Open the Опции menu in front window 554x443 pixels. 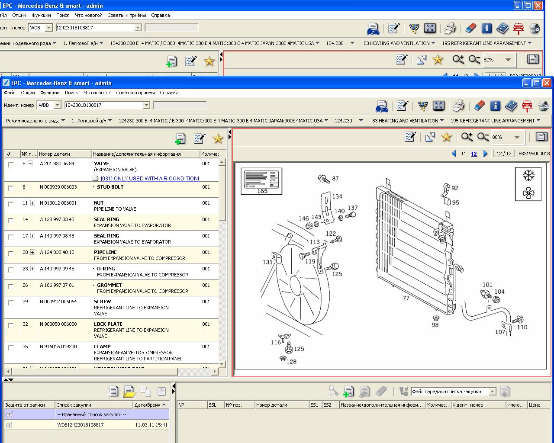[x=28, y=93]
